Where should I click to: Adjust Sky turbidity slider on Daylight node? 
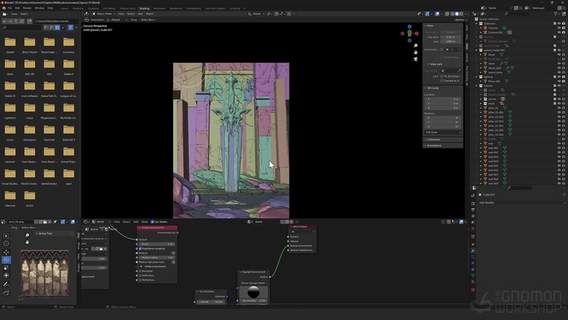click(254, 301)
